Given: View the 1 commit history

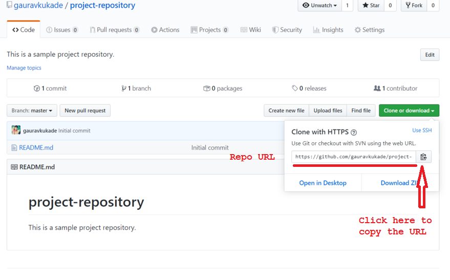Looking at the screenshot, I should [50, 89].
